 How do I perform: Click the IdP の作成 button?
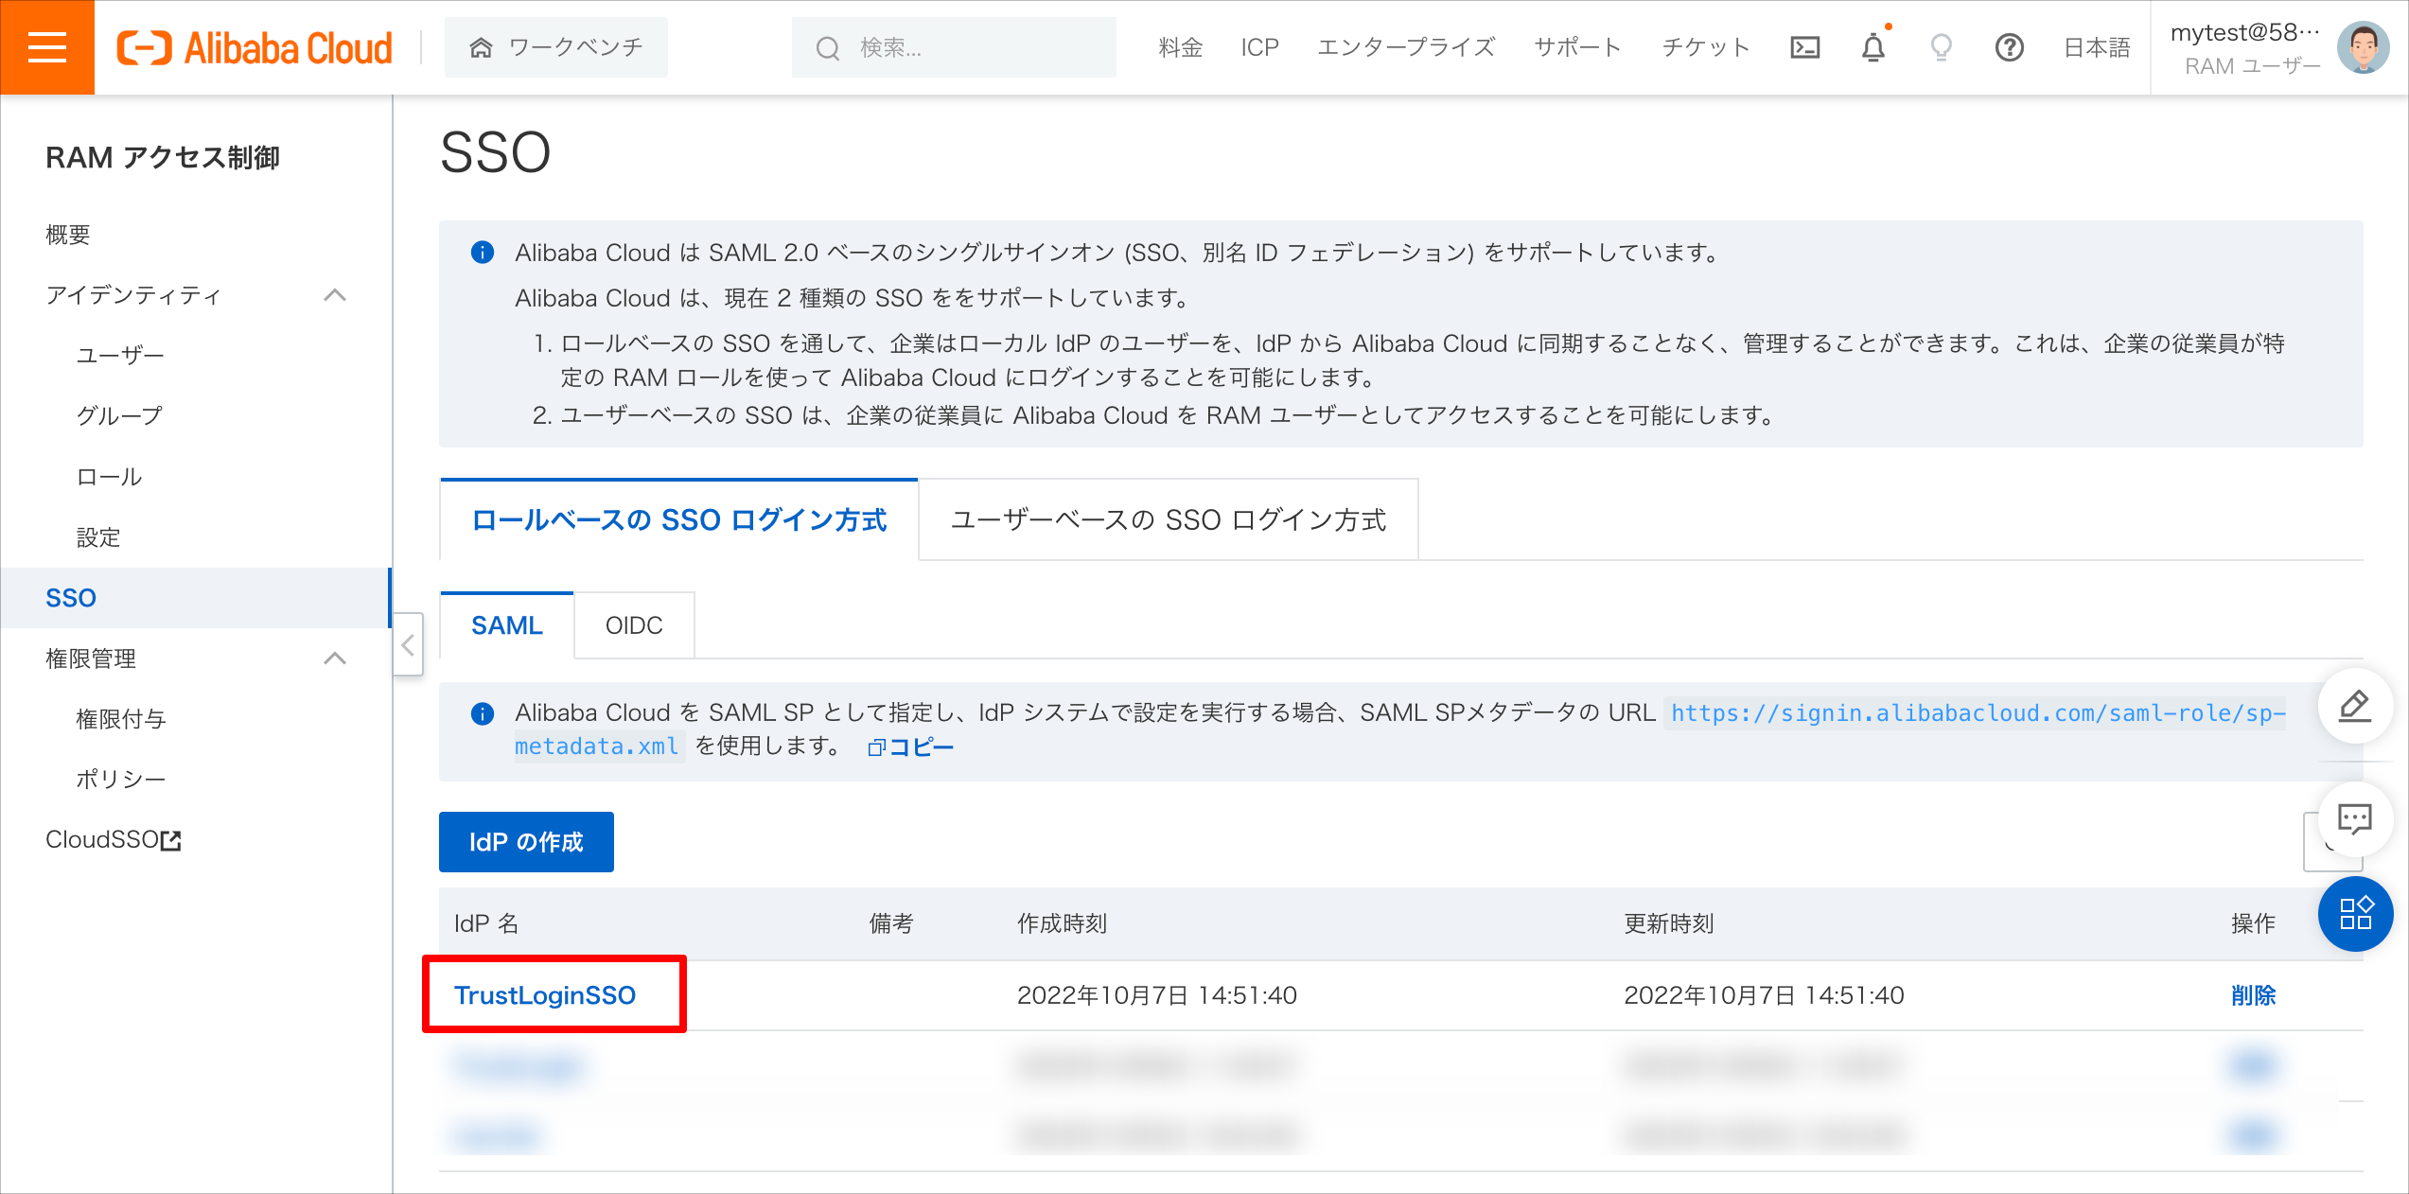(525, 841)
